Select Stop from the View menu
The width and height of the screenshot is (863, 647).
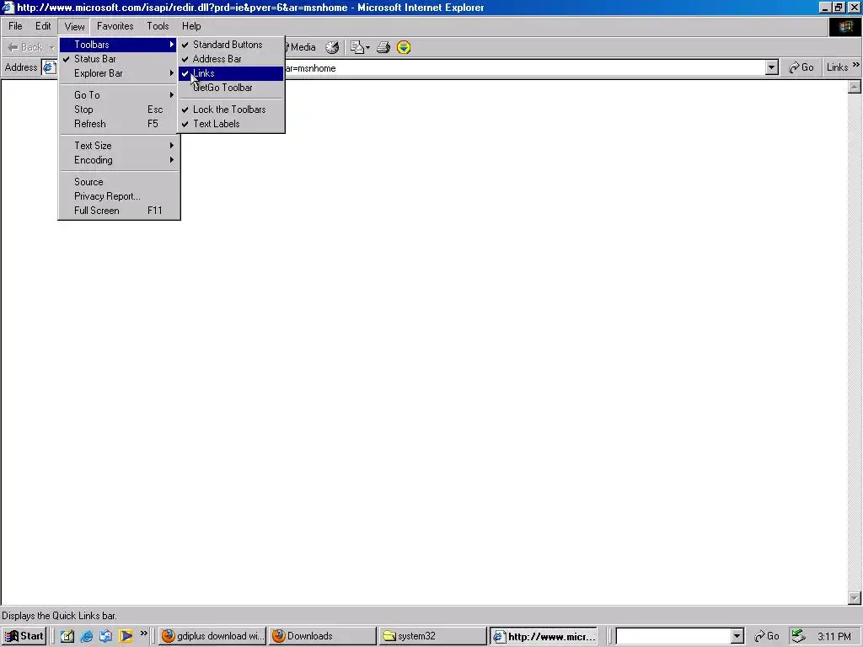tap(119, 110)
